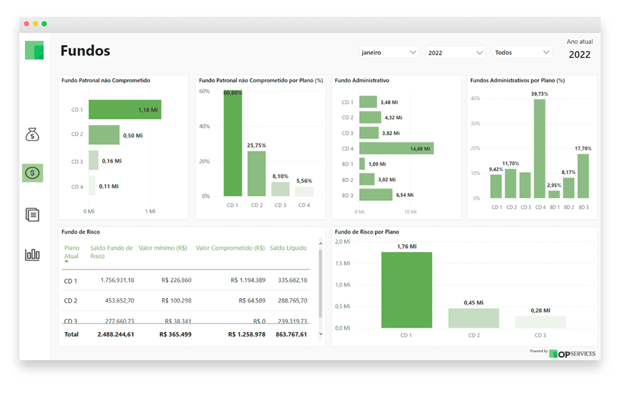Expand the 2022 year dropdown
The height and width of the screenshot is (395, 620).
(455, 52)
